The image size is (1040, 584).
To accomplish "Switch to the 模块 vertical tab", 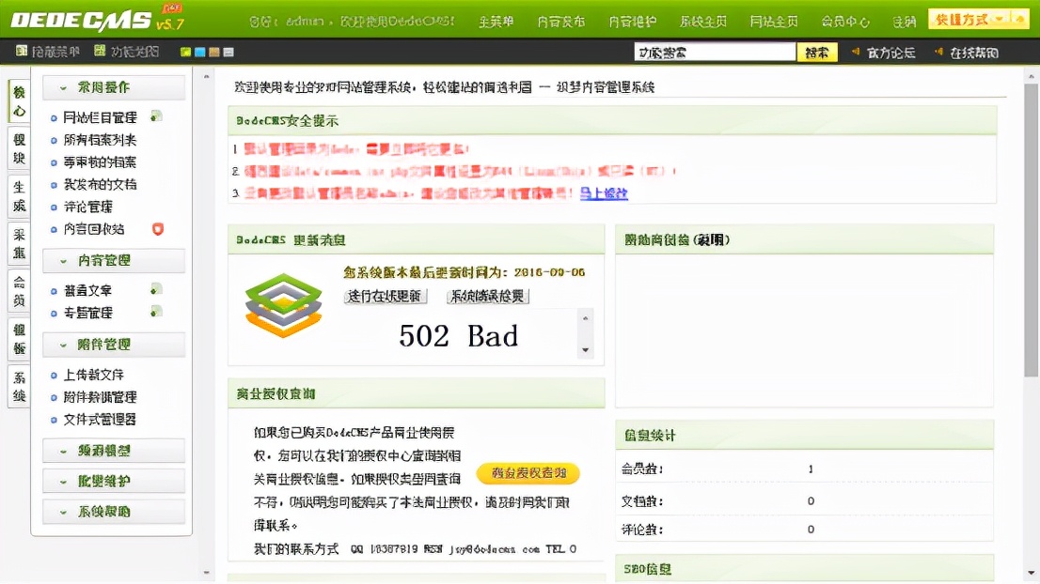I will 19,148.
